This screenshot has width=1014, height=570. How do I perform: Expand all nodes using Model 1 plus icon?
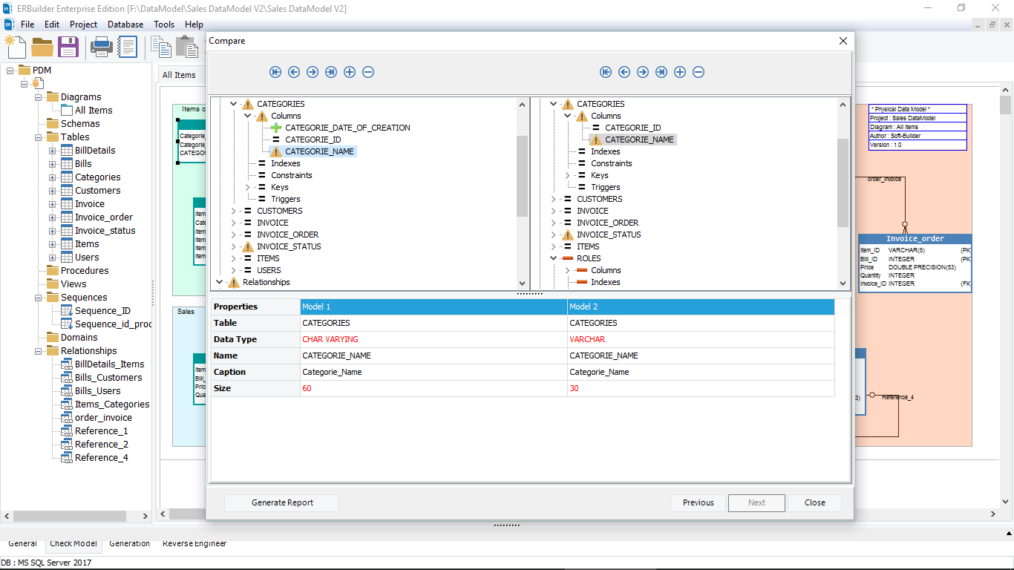pyautogui.click(x=350, y=72)
